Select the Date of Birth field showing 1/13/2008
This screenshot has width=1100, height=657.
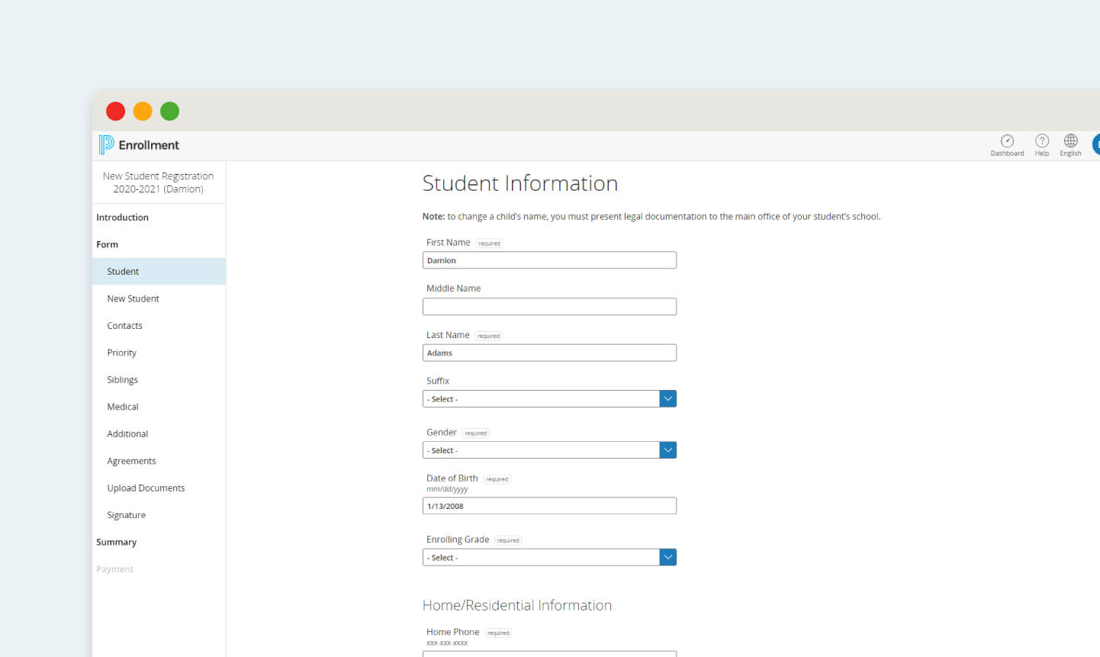[x=549, y=505]
